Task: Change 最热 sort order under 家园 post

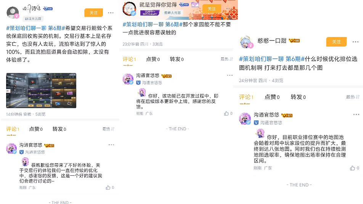Action: point(226,59)
